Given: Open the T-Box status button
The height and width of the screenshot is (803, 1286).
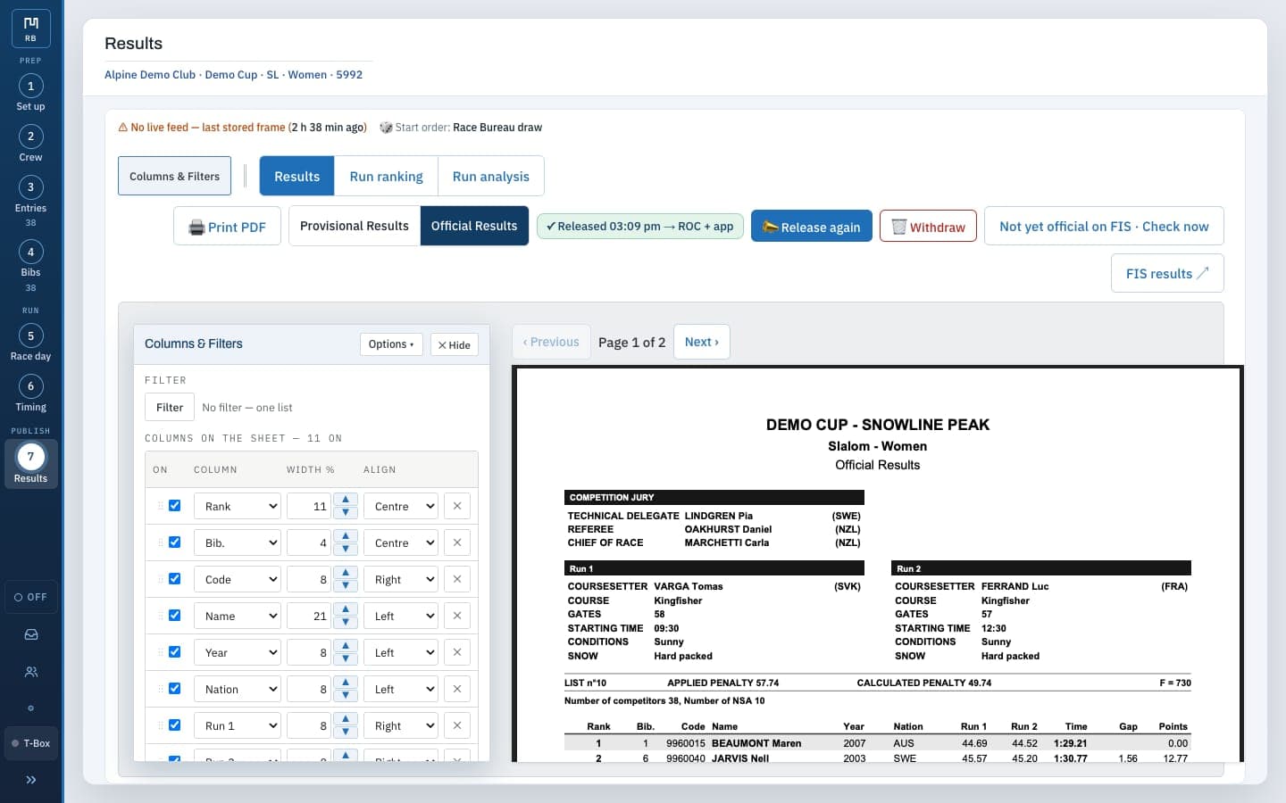Looking at the screenshot, I should coord(31,743).
